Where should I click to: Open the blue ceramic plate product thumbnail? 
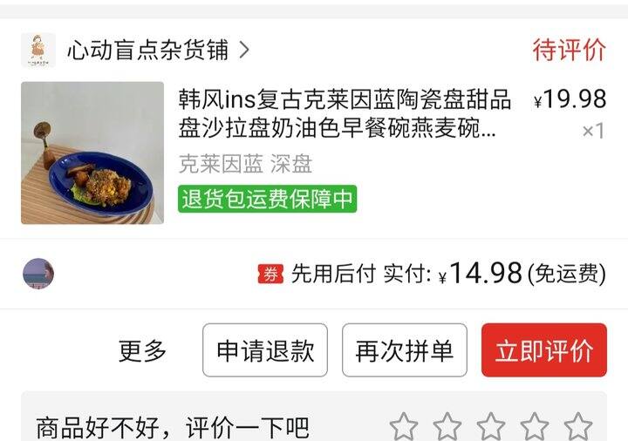click(92, 153)
